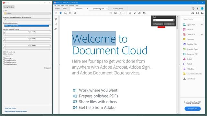This screenshot has height=116, width=207.
Task: Click Previous in the Find box
Action: [x=158, y=24]
